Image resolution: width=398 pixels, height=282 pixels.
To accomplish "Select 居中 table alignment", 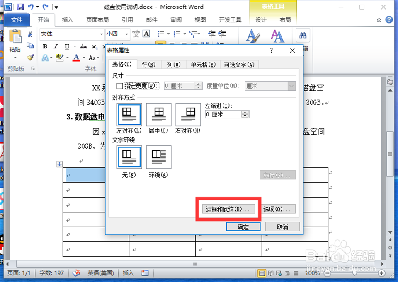I will pos(158,114).
